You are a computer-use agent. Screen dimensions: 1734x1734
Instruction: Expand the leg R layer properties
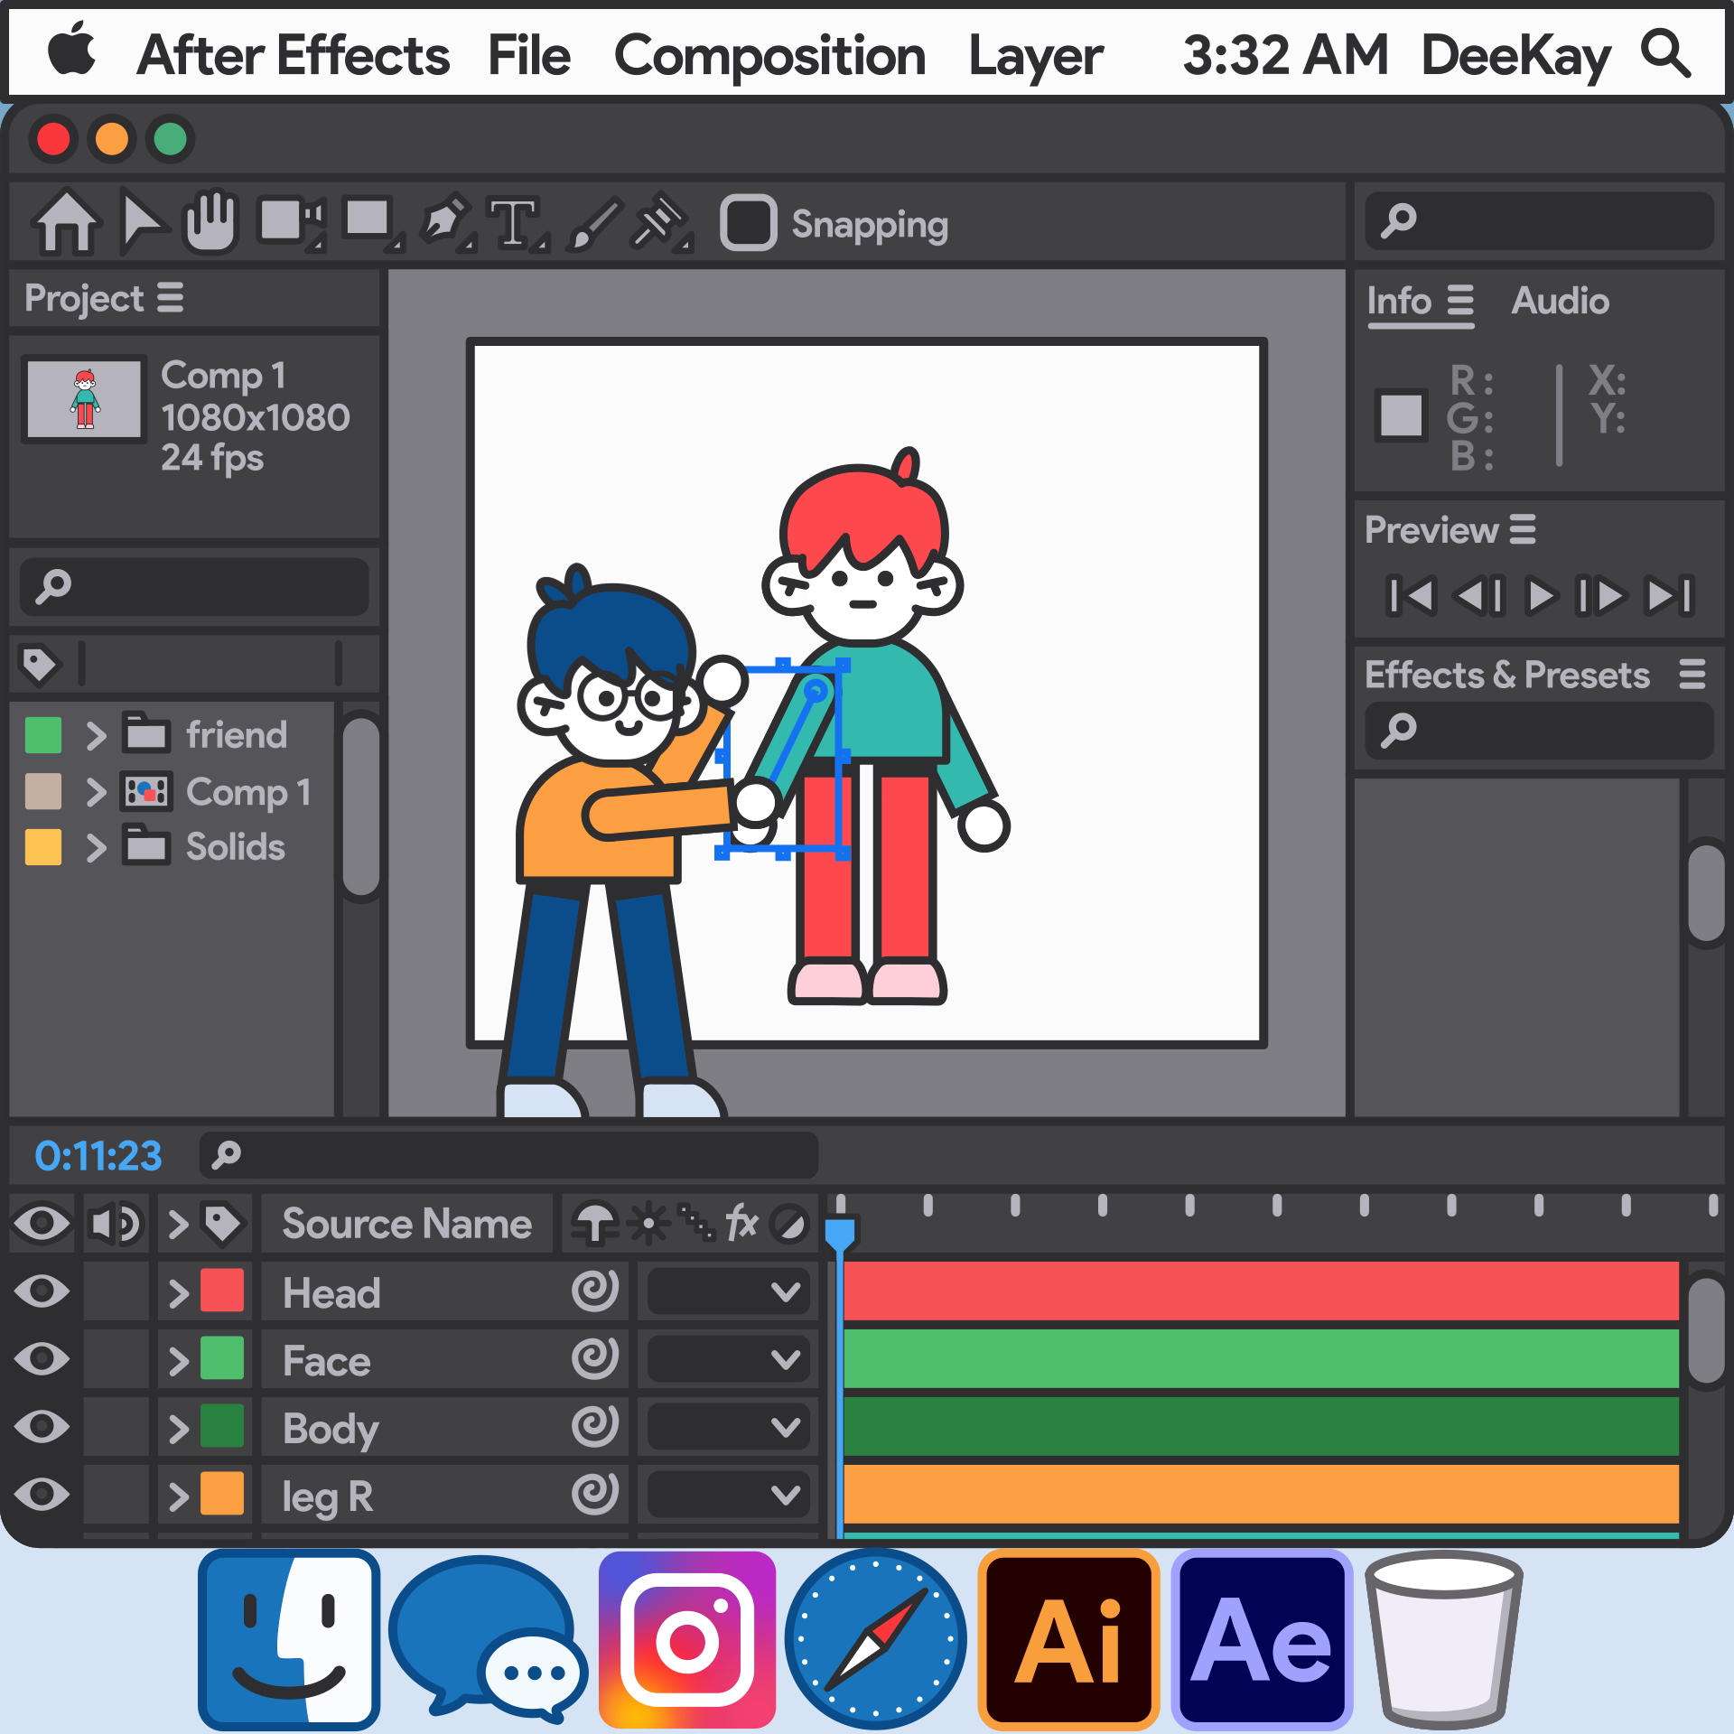click(178, 1496)
